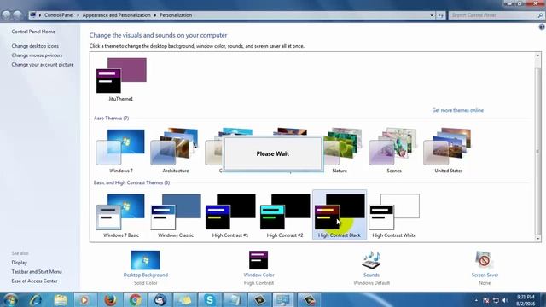Open Skype from the taskbar
This screenshot has width=546, height=307.
[210, 299]
